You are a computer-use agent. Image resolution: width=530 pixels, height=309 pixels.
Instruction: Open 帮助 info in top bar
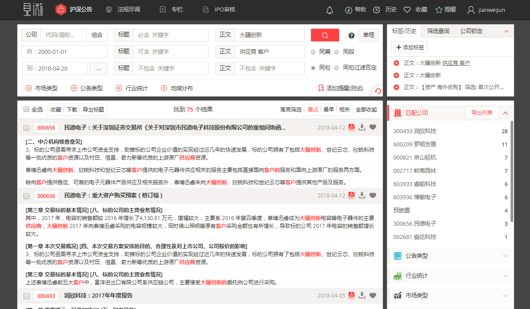point(356,10)
